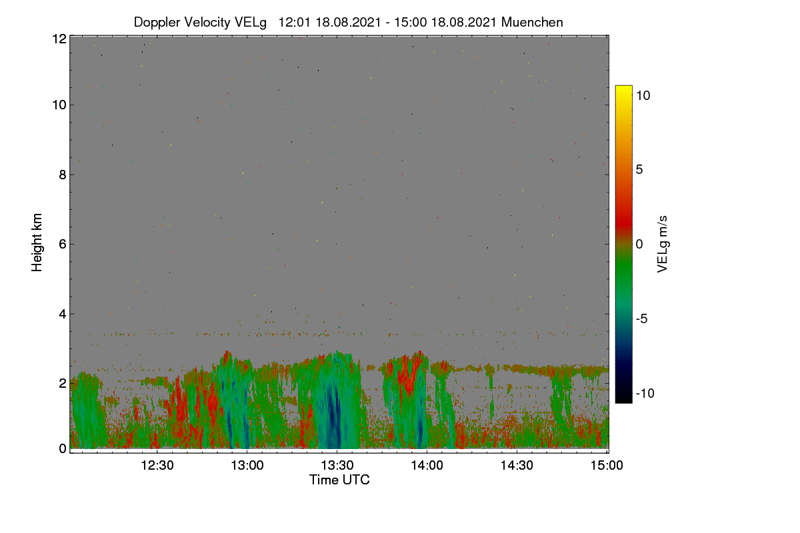800x533 pixels.
Task: Click the Muenchen station name in the title
Action: 532,22
